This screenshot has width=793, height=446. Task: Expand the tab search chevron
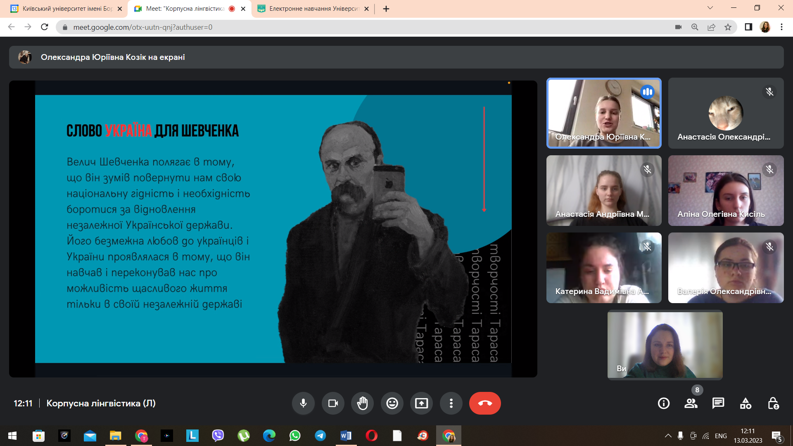click(x=710, y=8)
